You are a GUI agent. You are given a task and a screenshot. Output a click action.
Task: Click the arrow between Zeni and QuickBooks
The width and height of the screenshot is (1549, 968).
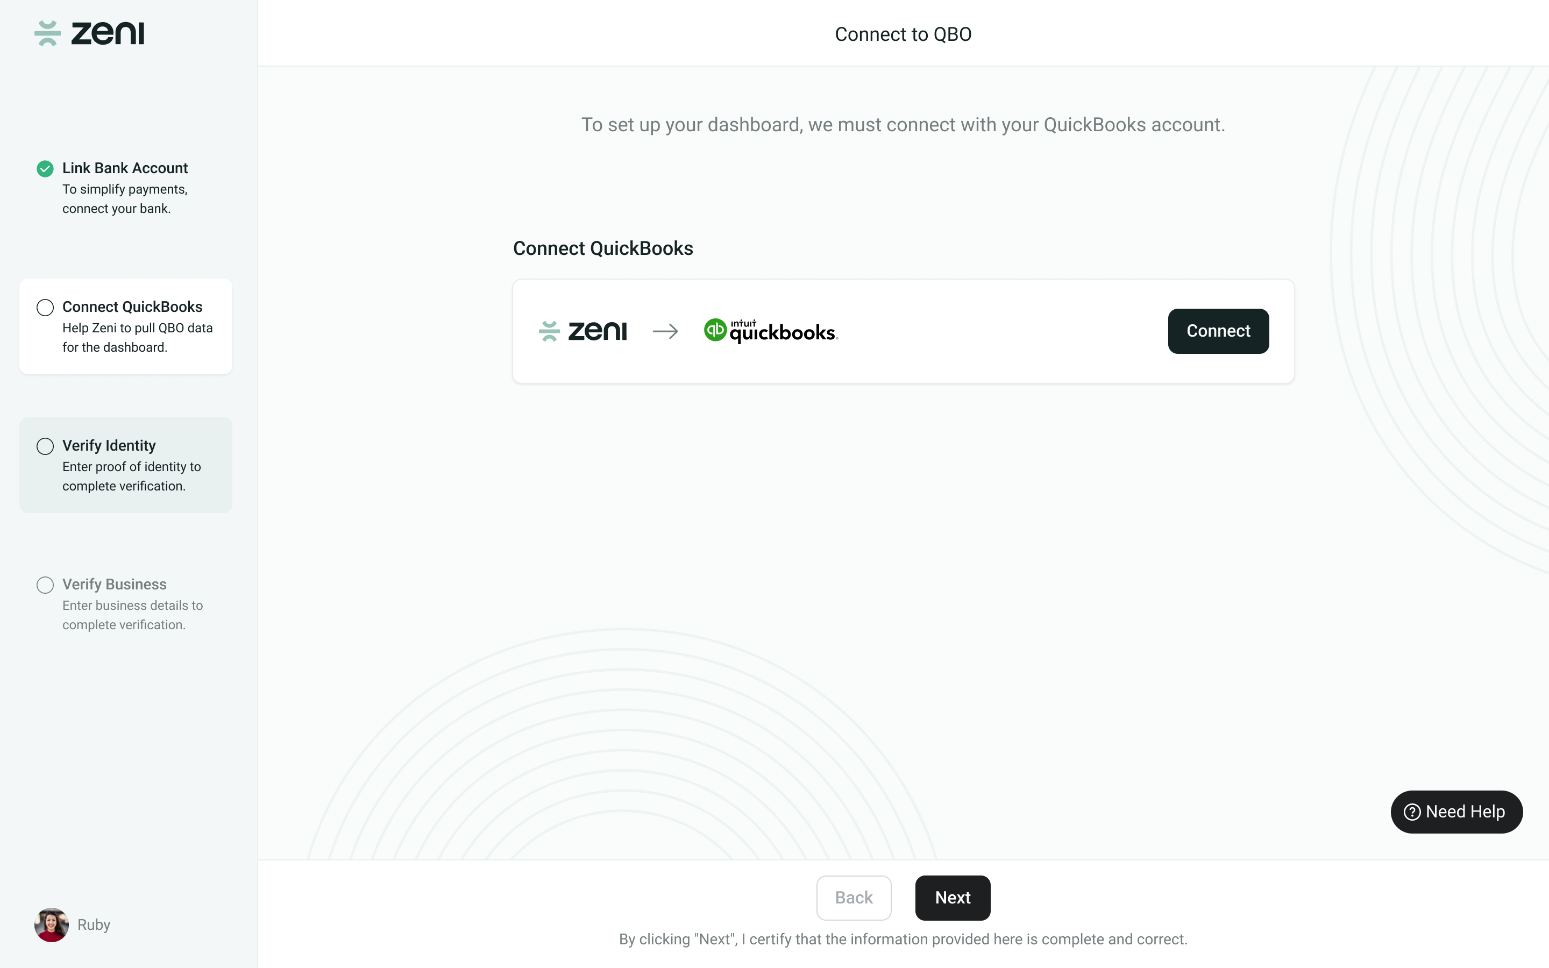click(665, 331)
